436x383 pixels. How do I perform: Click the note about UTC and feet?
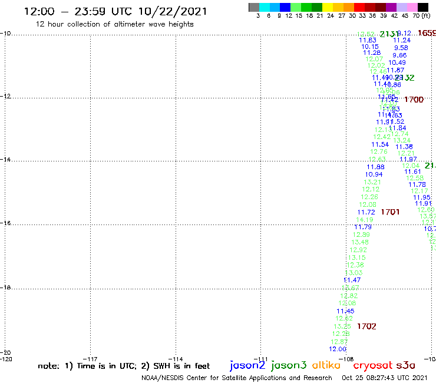click(124, 366)
